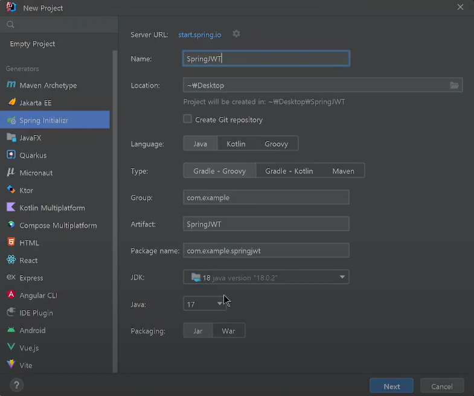Image resolution: width=474 pixels, height=396 pixels.
Task: Click the sidebar vertical scrollbar
Action: point(115,212)
